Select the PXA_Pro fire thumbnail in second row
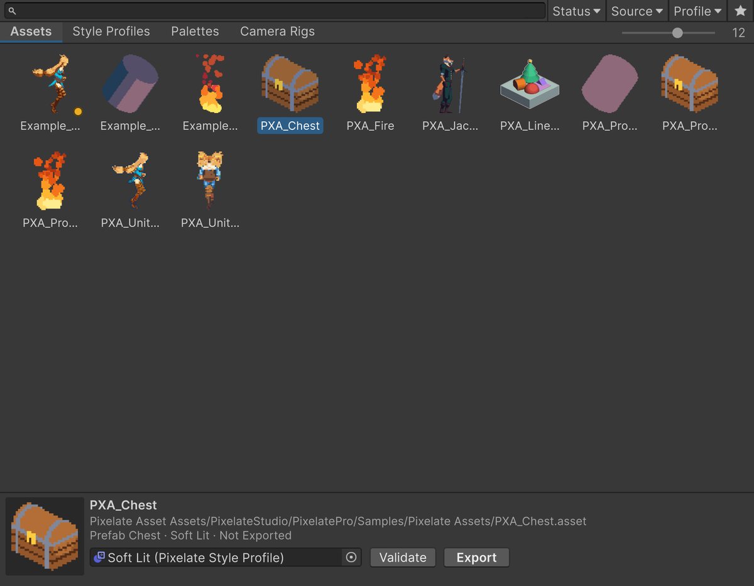The image size is (754, 586). pyautogui.click(x=50, y=181)
